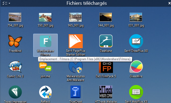Select the 794_001.jpg thumbnail
The image size is (171, 103).
(x=15, y=17)
